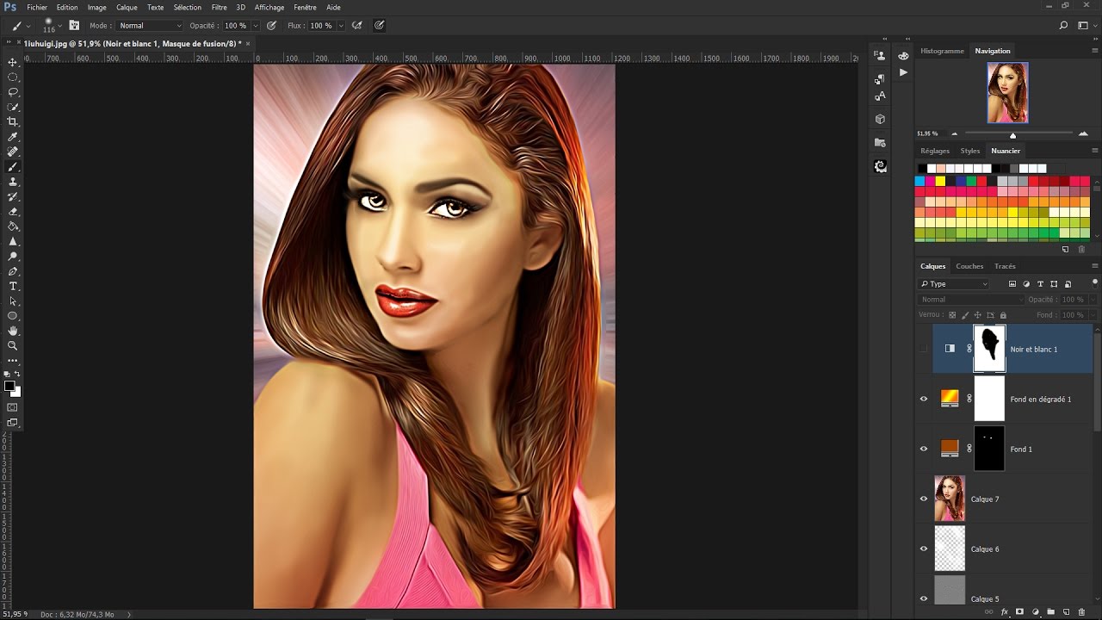The width and height of the screenshot is (1102, 620).
Task: Hide the Fond en dégradé 1 layer
Action: pos(924,399)
